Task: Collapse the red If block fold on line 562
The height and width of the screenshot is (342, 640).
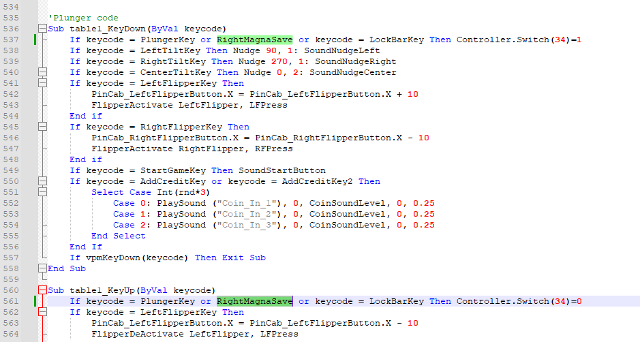Action: [x=42, y=312]
